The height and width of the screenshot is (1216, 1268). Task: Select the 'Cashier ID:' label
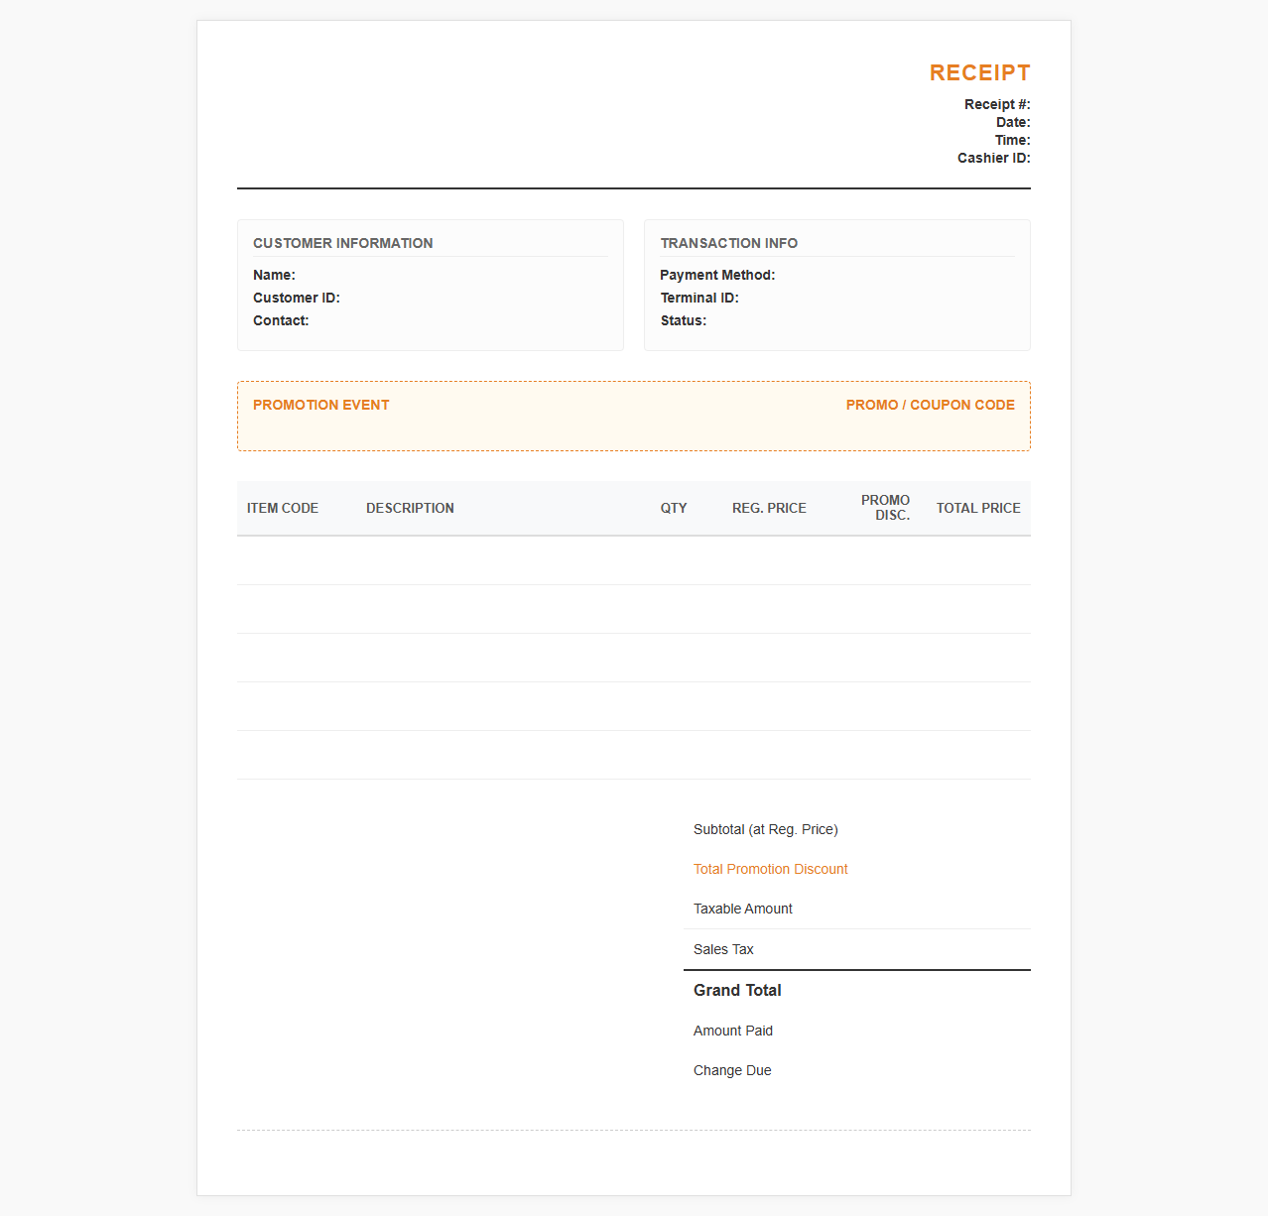pos(994,158)
